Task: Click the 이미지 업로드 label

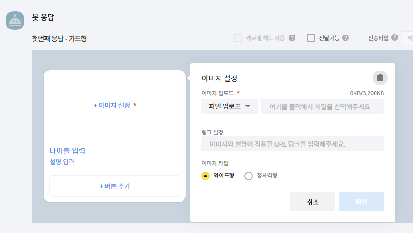Action: point(218,93)
